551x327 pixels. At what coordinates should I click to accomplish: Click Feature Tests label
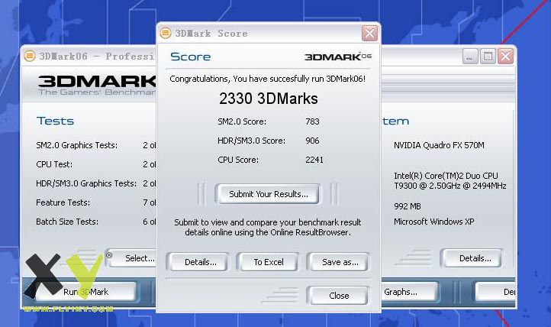pos(63,202)
